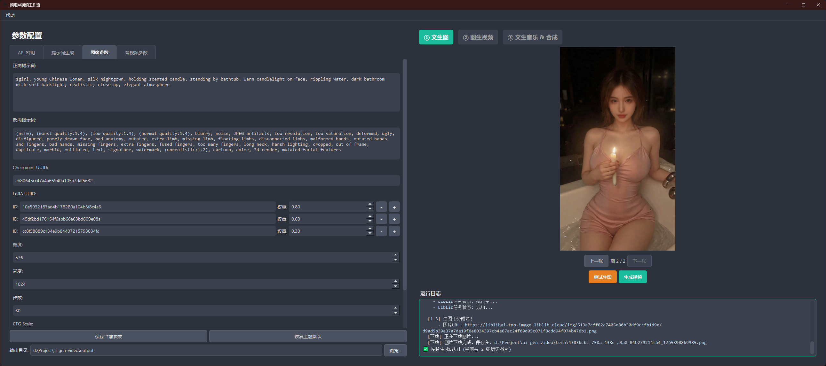Add a LoRA row after weight 0.30 row

(x=394, y=231)
